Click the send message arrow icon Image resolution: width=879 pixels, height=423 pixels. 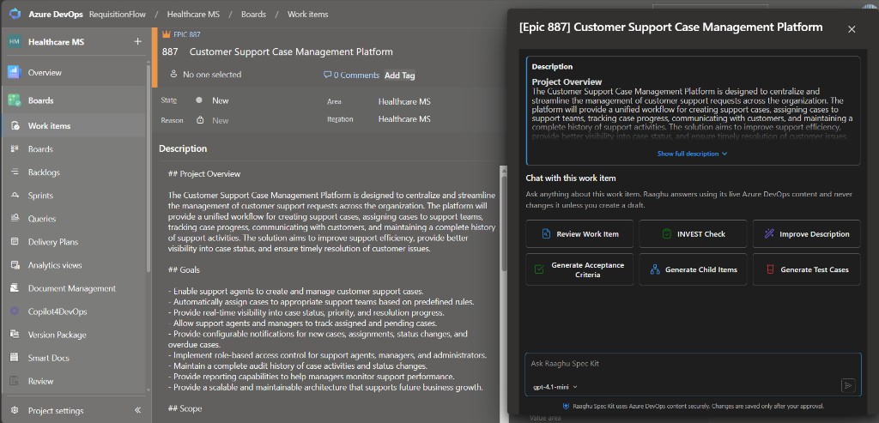click(x=848, y=385)
